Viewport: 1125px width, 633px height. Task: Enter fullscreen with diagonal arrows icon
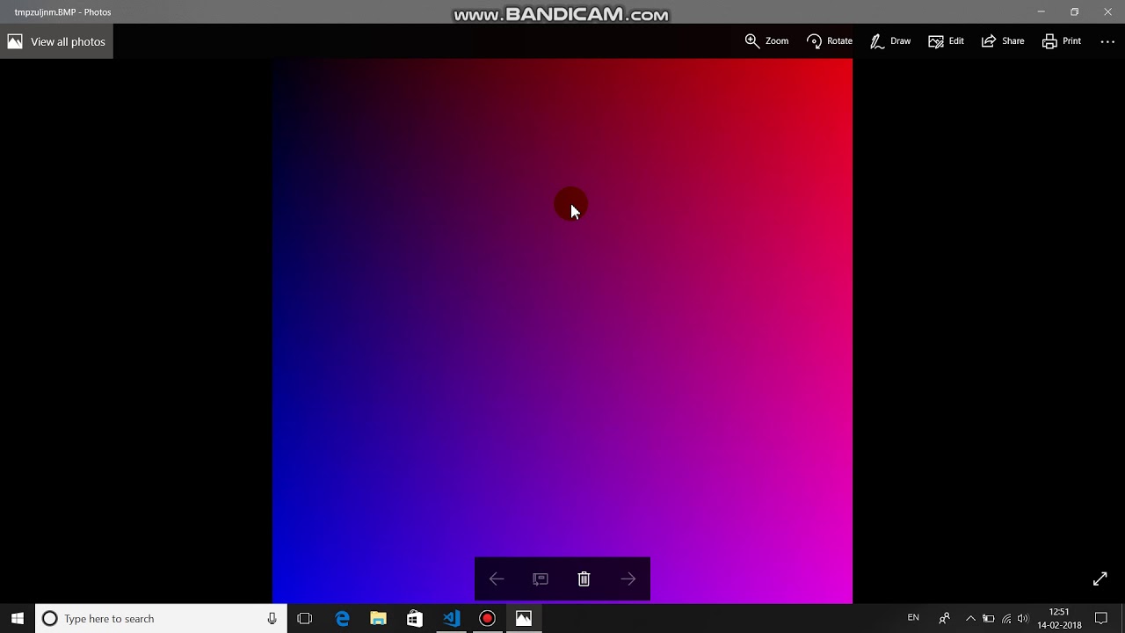click(1100, 578)
